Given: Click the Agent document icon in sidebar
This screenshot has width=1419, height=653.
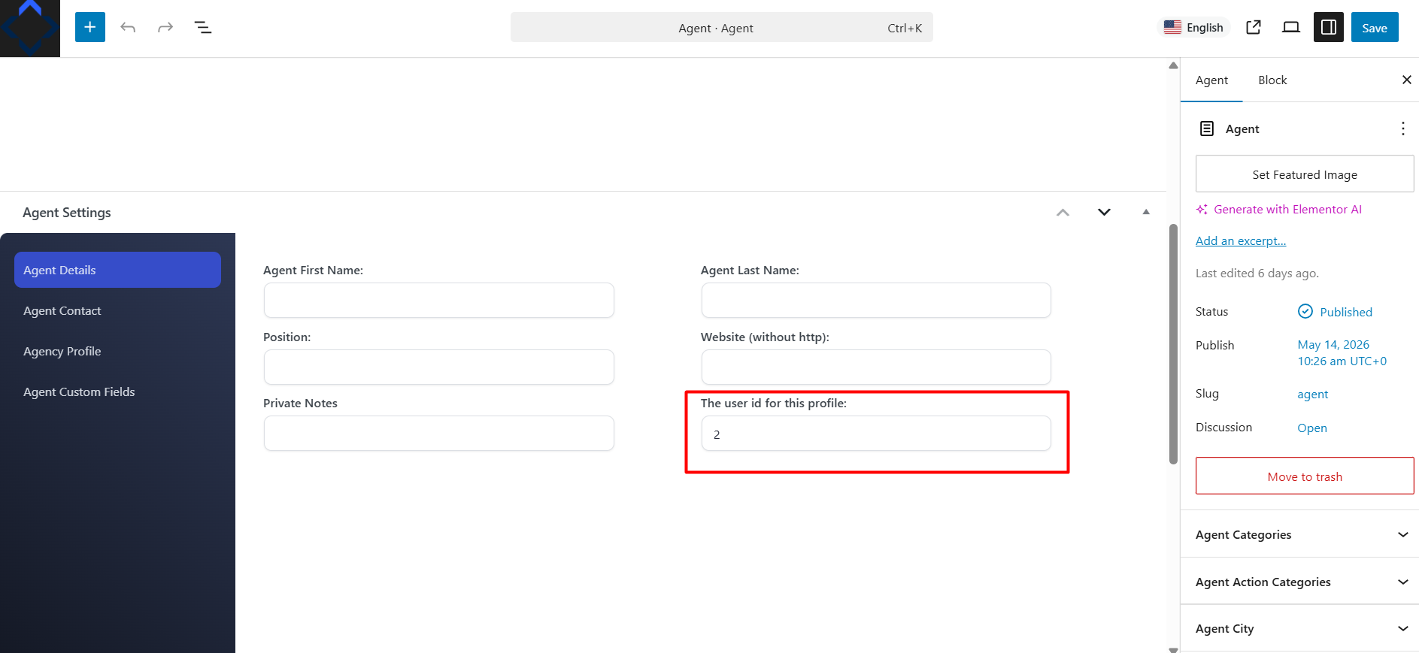Looking at the screenshot, I should click(1207, 128).
